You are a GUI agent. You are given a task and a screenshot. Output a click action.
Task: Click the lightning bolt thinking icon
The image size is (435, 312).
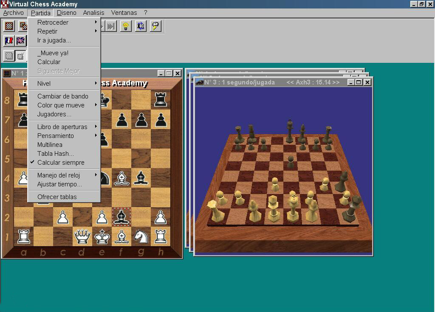[x=156, y=26]
